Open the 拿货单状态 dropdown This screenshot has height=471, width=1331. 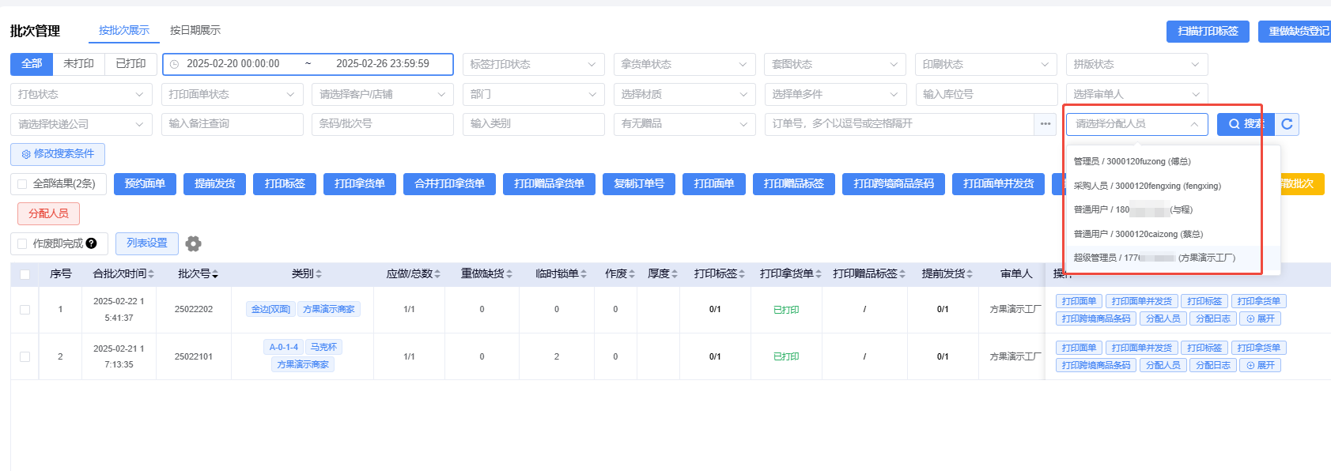684,64
